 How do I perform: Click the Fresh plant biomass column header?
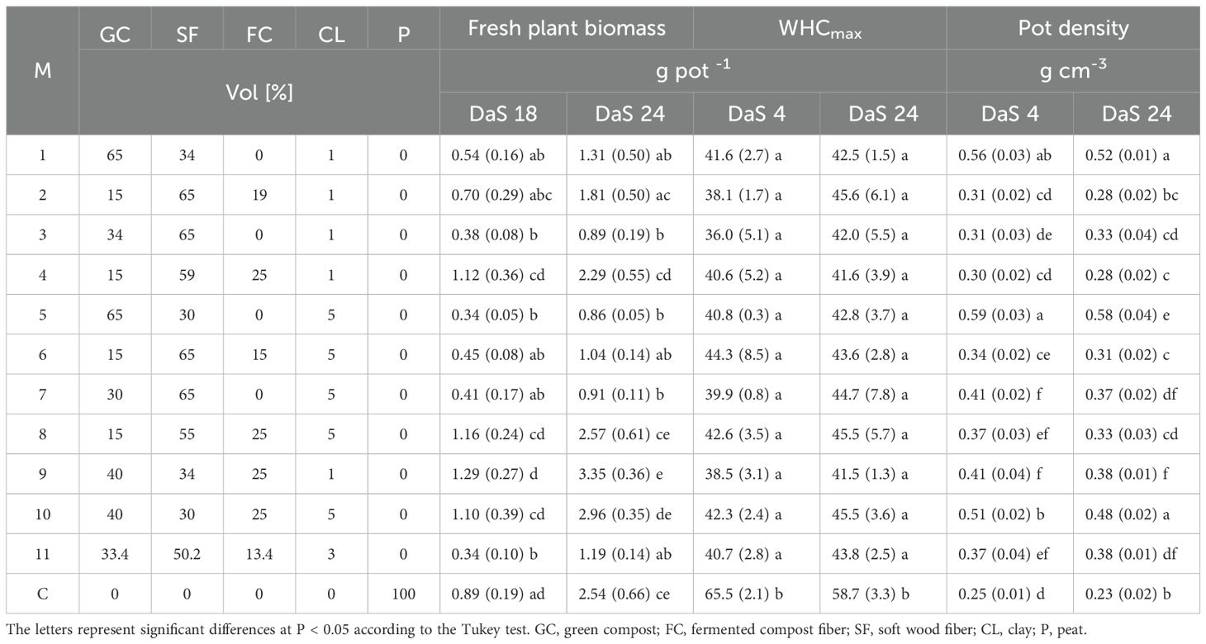[x=567, y=28]
